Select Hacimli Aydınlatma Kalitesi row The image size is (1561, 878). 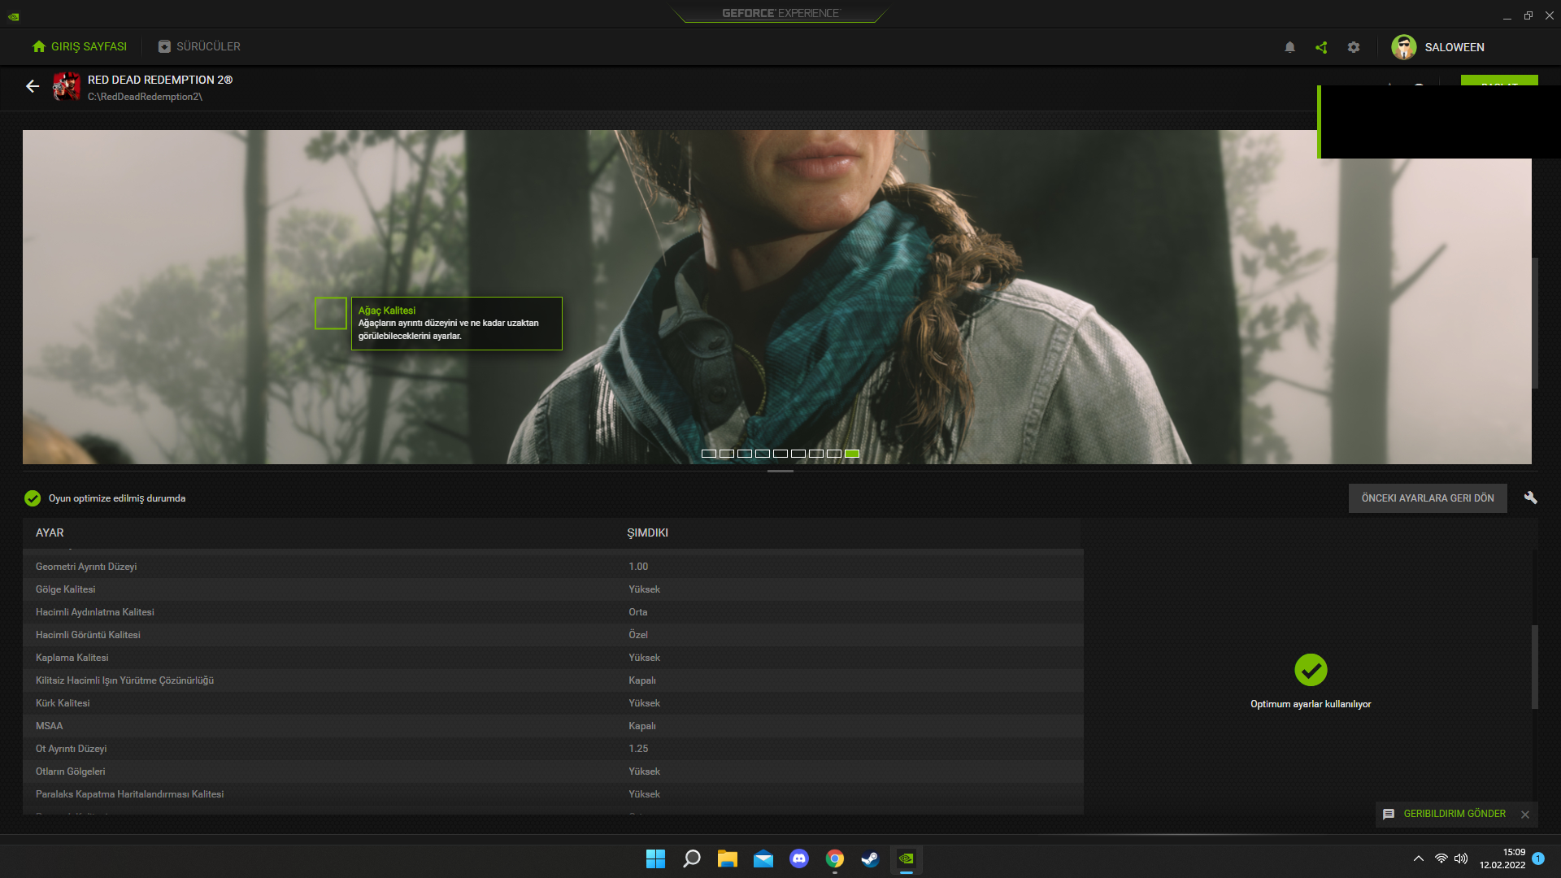[553, 612]
